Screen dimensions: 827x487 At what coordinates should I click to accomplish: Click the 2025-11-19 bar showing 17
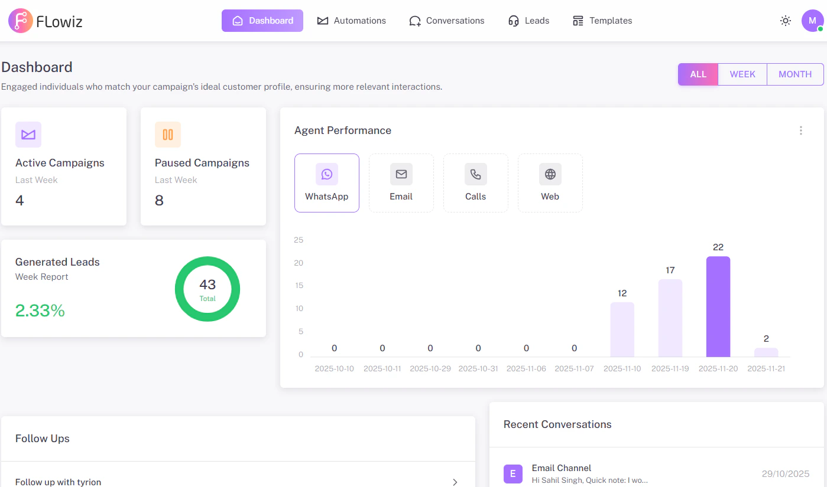670,318
